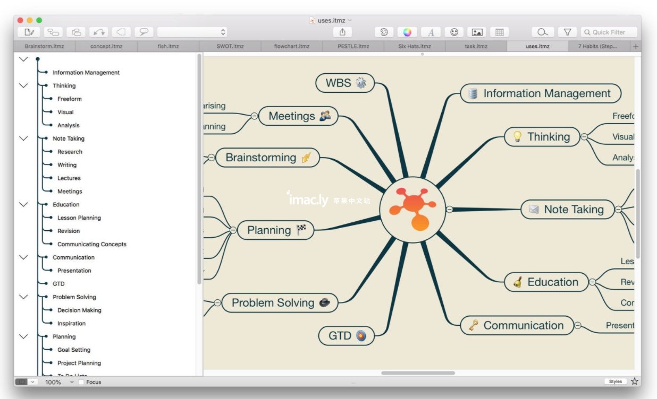Switch to the SWOT.itmz tab
Viewport: 657px width, 399px height.
coord(230,46)
